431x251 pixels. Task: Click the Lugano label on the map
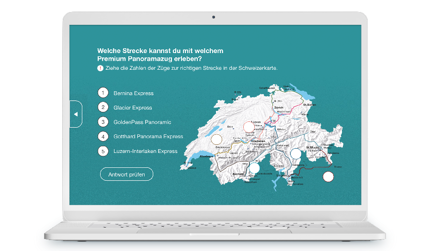coord(282,175)
